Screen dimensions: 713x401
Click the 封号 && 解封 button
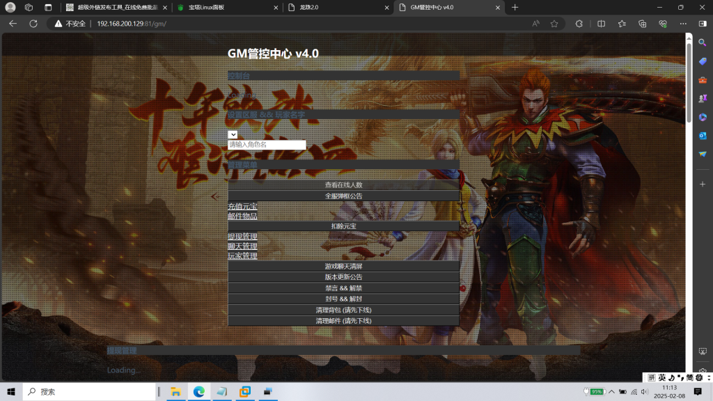pyautogui.click(x=343, y=299)
